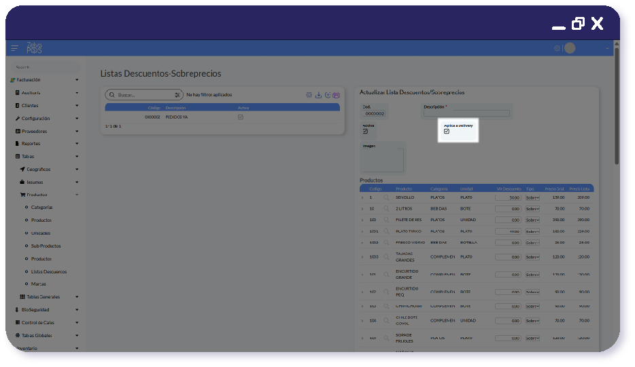The width and height of the screenshot is (635, 367).
Task: Expand row chevron for product code 104
Action: click(362, 321)
